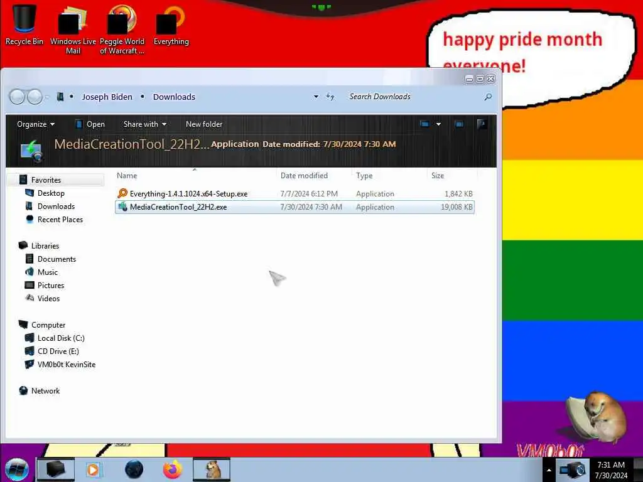Click the change view icon in toolbar

coord(424,124)
